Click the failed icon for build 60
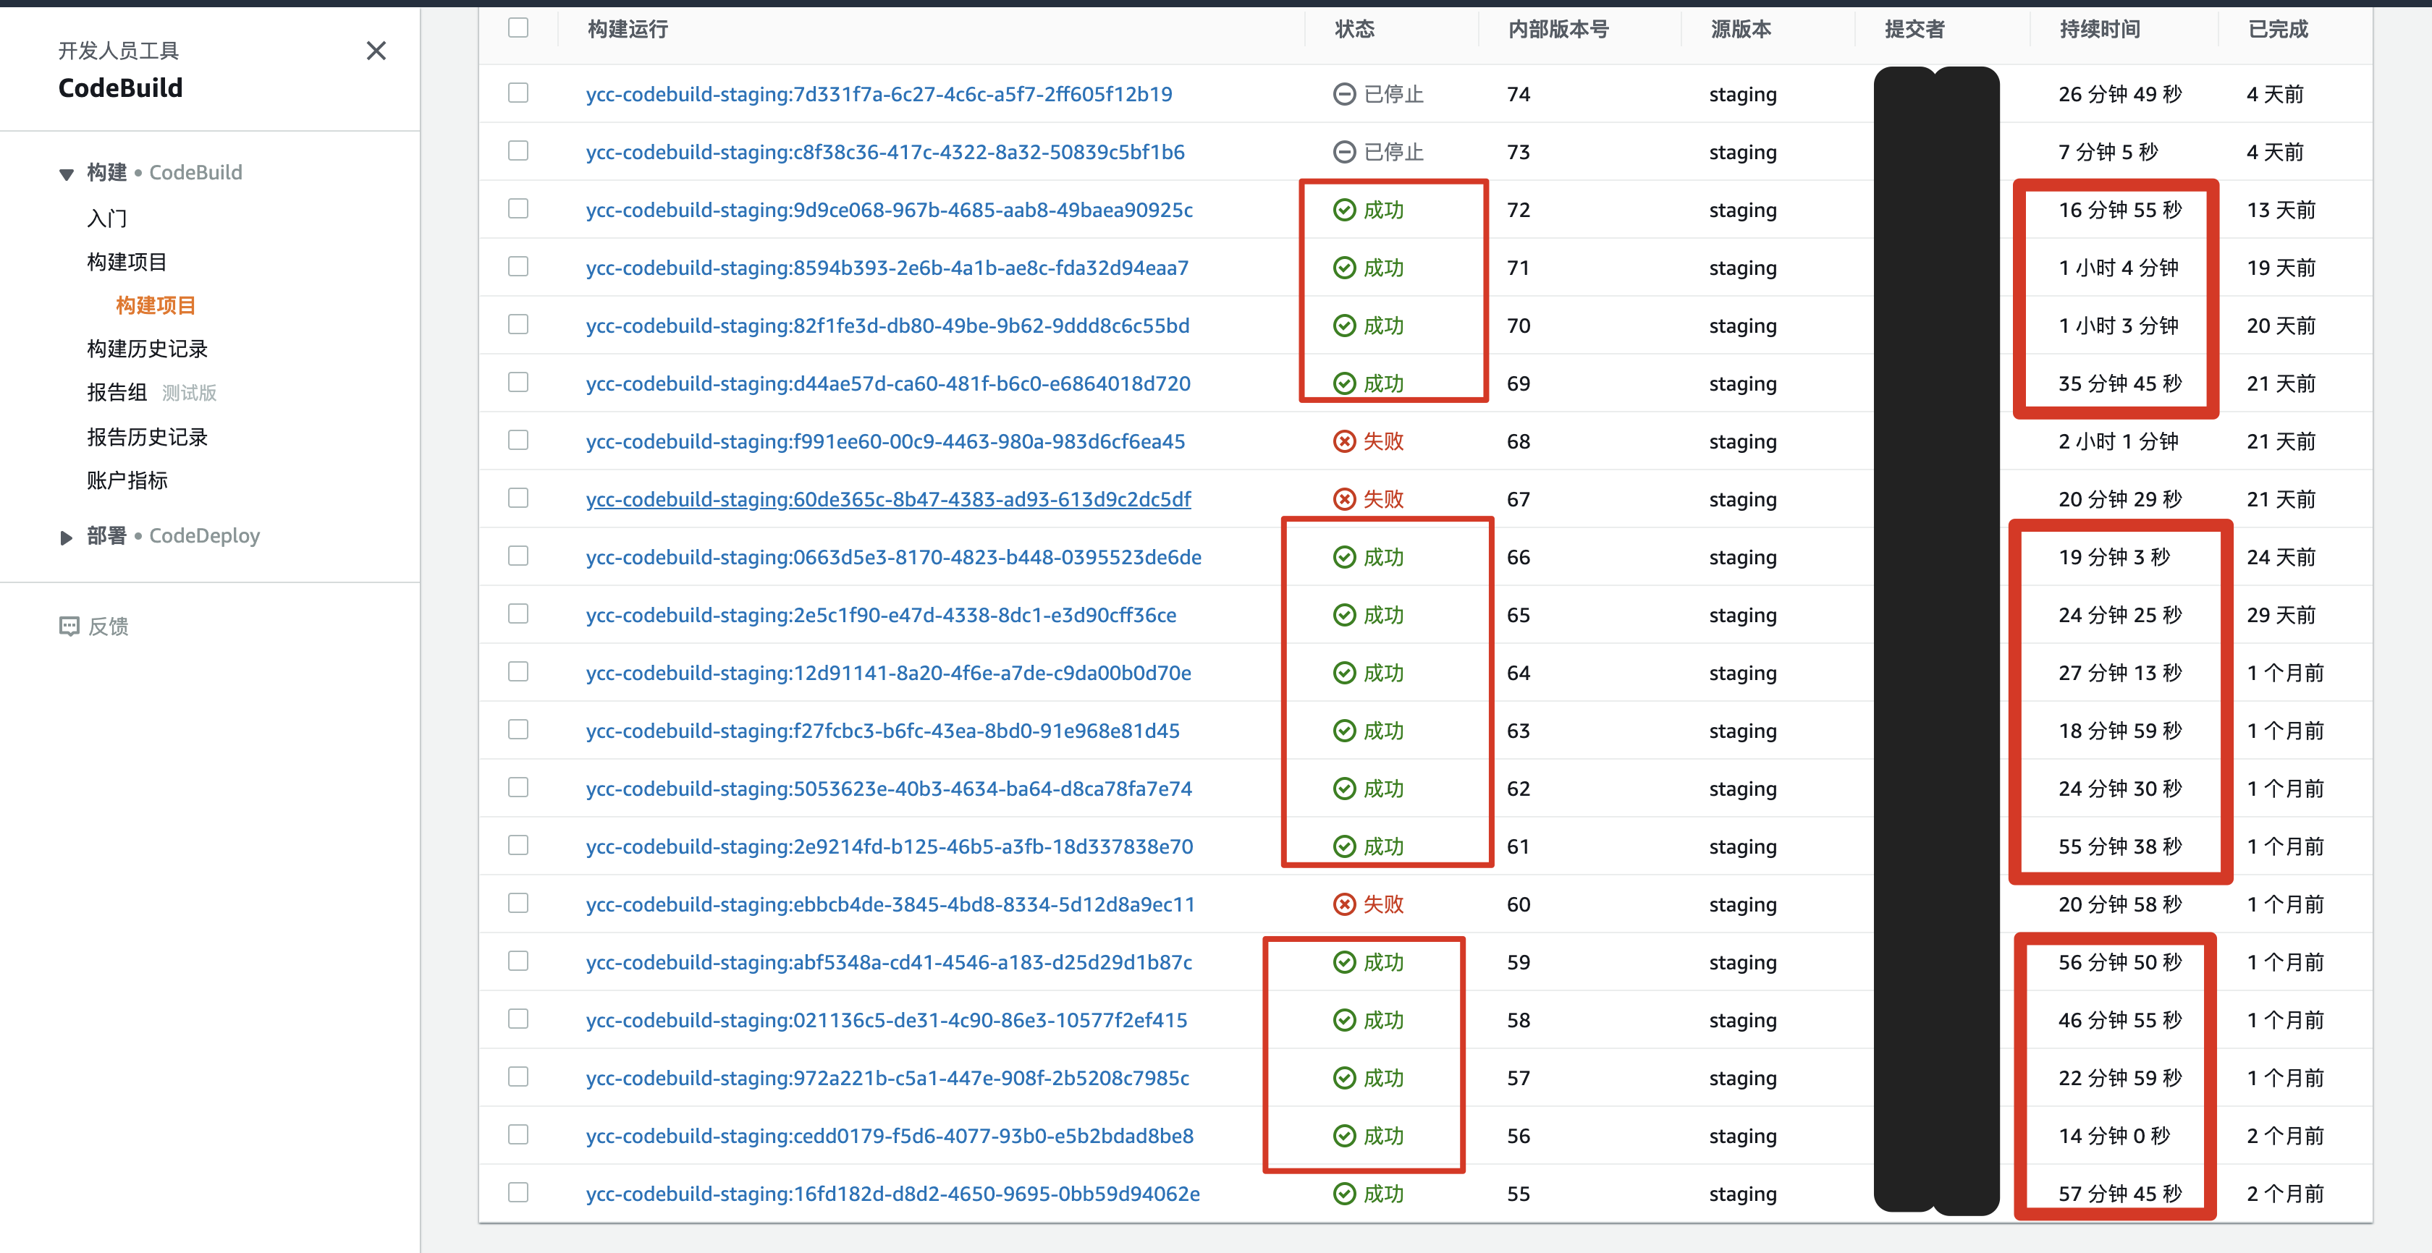The image size is (2432, 1253). coord(1343,905)
